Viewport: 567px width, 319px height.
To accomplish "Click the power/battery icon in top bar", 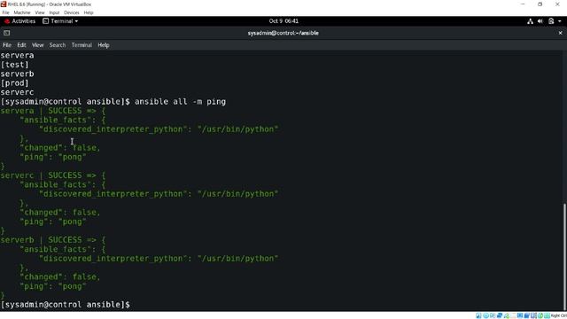I will [x=551, y=21].
